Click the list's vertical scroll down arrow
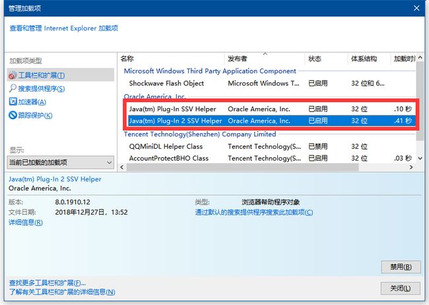The image size is (429, 305). [x=420, y=158]
